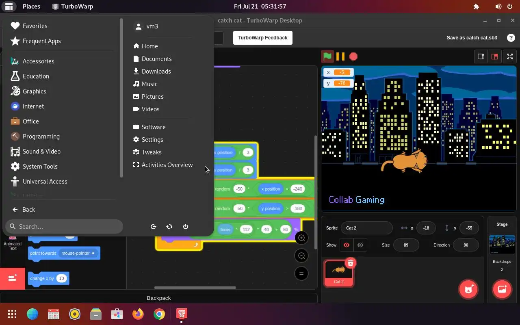Viewport: 520px width, 325px height.
Task: Click the sprite x coordinate field
Action: pos(426,228)
